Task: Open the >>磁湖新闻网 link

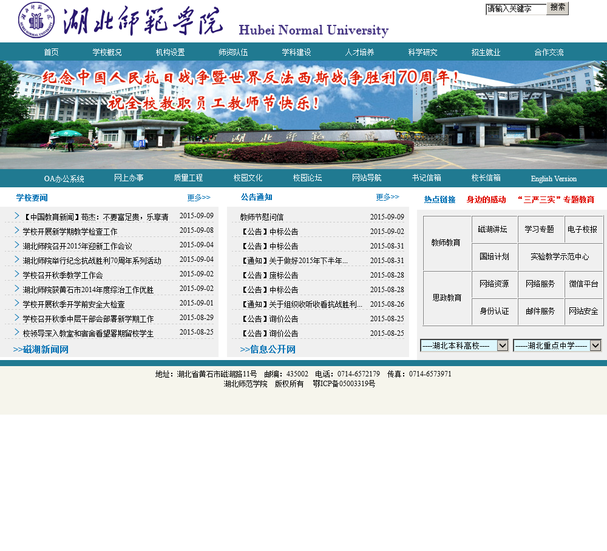Action: click(41, 350)
